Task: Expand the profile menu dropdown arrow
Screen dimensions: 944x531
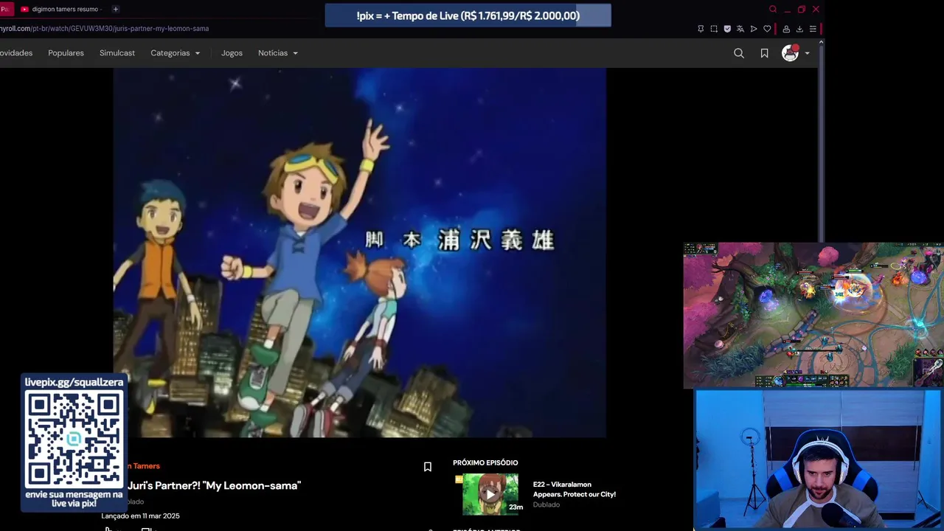Action: click(x=807, y=53)
